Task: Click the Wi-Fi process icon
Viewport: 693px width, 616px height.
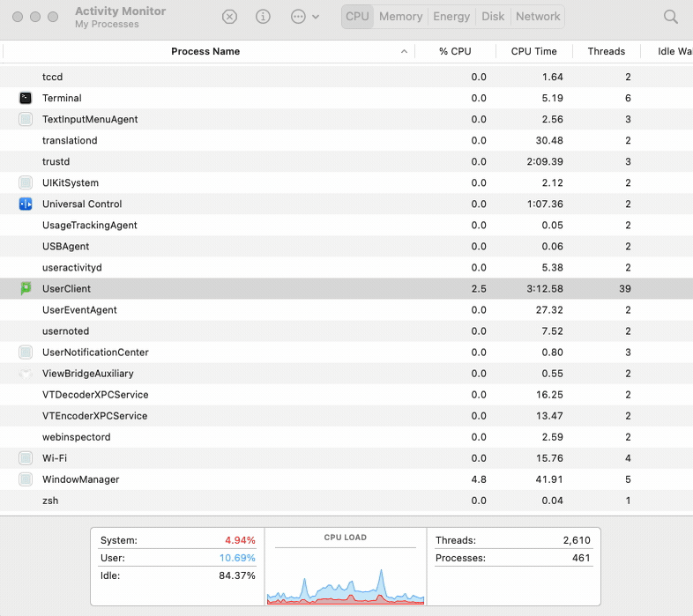Action: point(26,457)
